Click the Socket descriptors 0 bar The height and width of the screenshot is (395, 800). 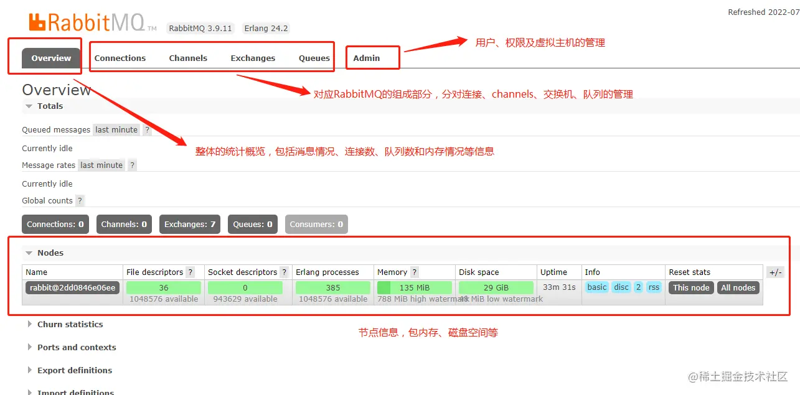245,288
